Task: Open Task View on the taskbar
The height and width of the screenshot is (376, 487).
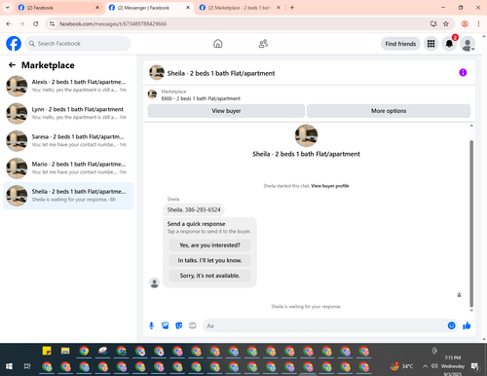Action: pos(27,366)
